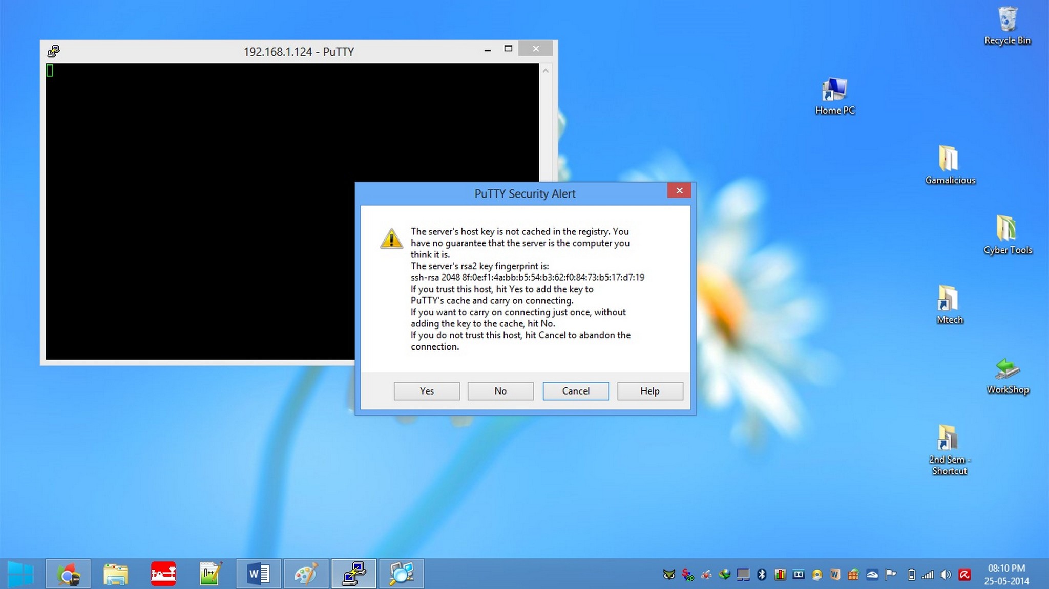The image size is (1049, 589).
Task: Open File Explorer from the taskbar
Action: (115, 574)
